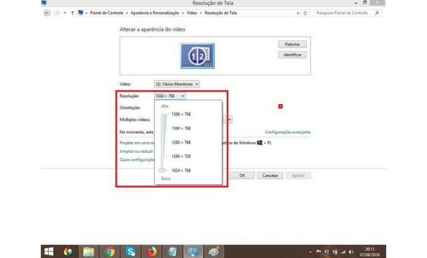Open the Múltiplos vídeos dropdown arrow
The height and width of the screenshot is (258, 427).
click(x=230, y=119)
